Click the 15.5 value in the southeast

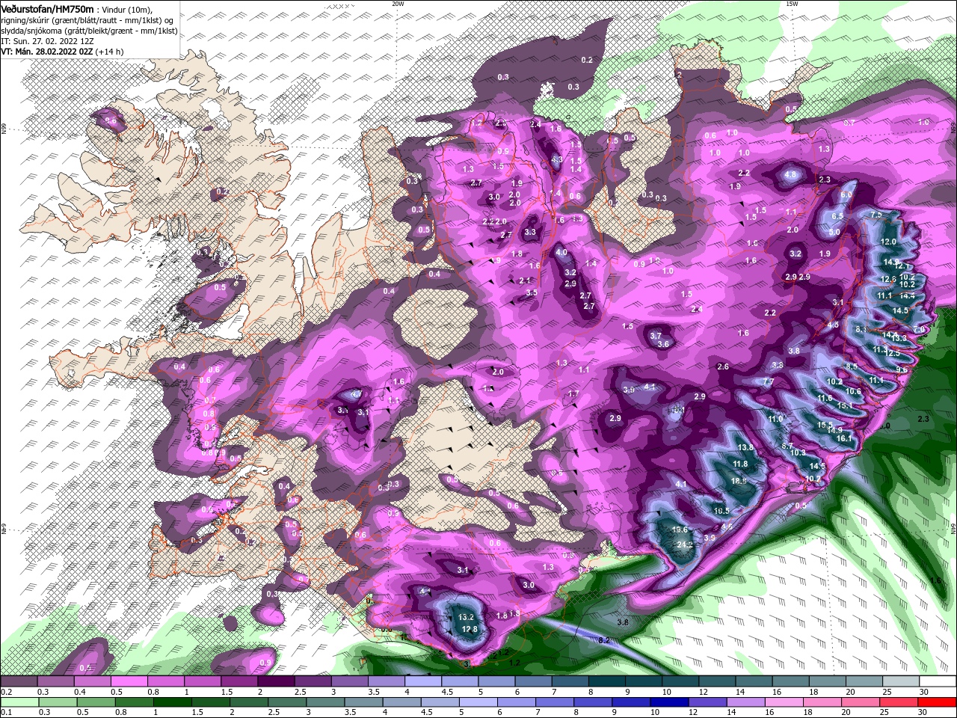[825, 425]
